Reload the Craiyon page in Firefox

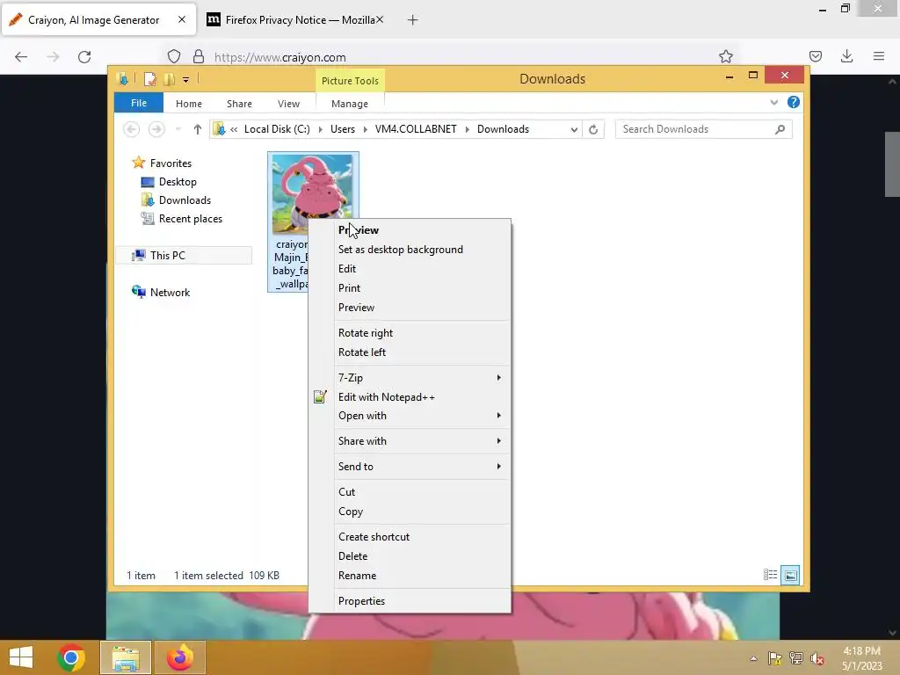click(84, 57)
